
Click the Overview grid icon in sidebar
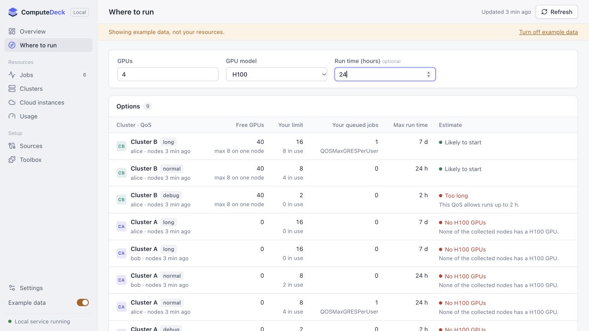click(x=12, y=31)
